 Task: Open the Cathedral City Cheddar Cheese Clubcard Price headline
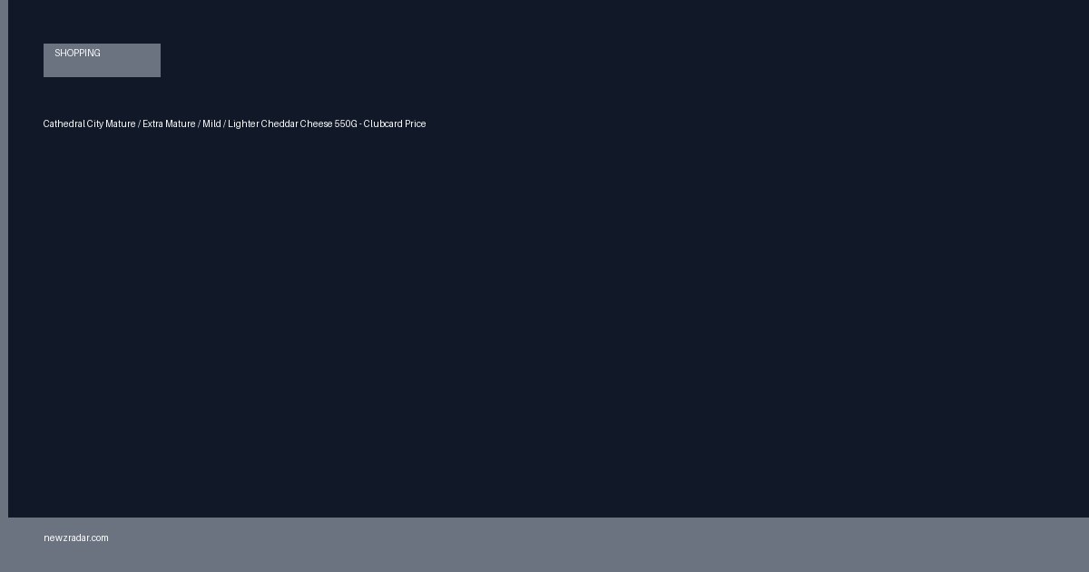point(234,123)
